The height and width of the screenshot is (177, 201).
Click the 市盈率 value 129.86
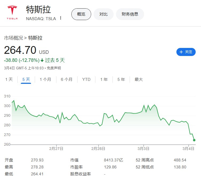[110, 167]
